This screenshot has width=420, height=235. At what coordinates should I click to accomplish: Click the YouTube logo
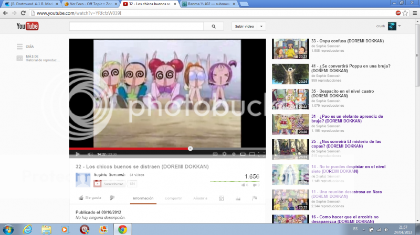pos(27,26)
